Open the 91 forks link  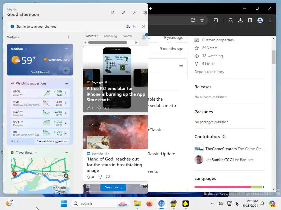209,64
